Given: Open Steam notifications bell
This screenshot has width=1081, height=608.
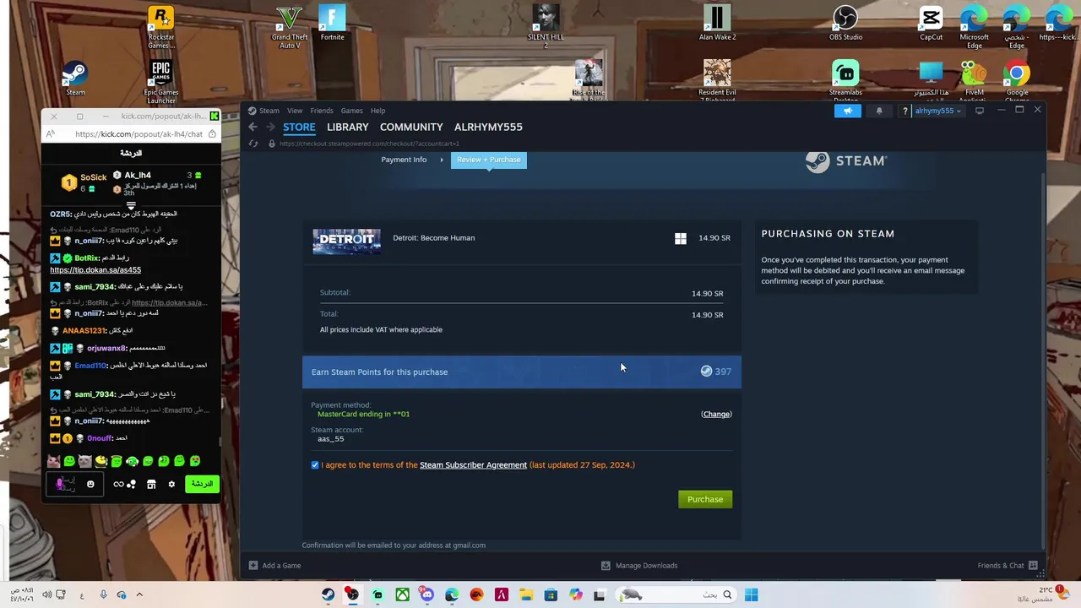Looking at the screenshot, I should tap(879, 111).
